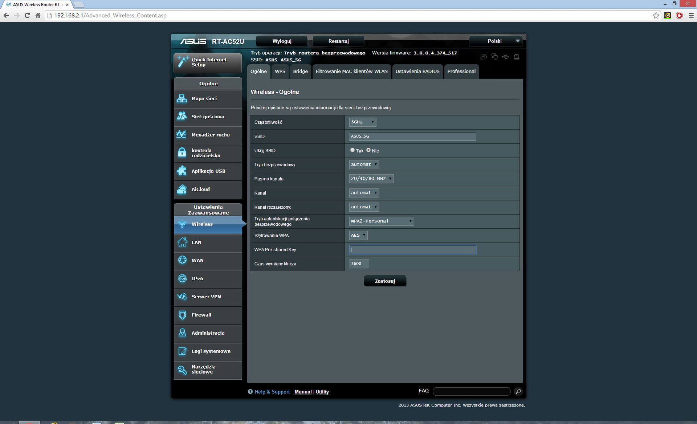Open AiCloud page

(x=208, y=189)
